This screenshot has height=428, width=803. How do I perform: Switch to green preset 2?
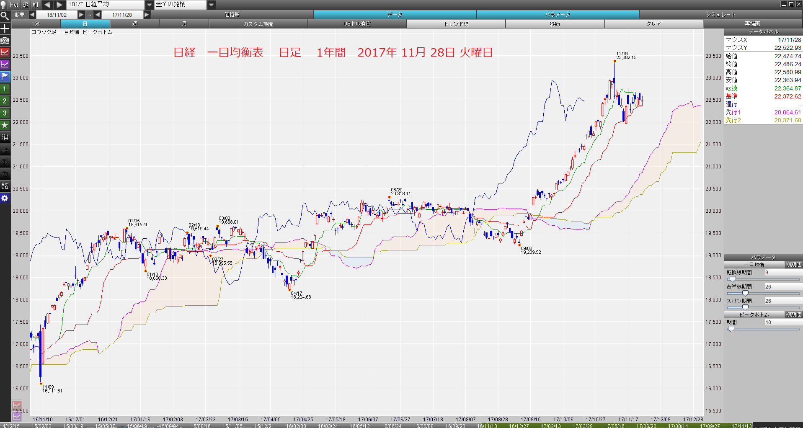click(5, 101)
